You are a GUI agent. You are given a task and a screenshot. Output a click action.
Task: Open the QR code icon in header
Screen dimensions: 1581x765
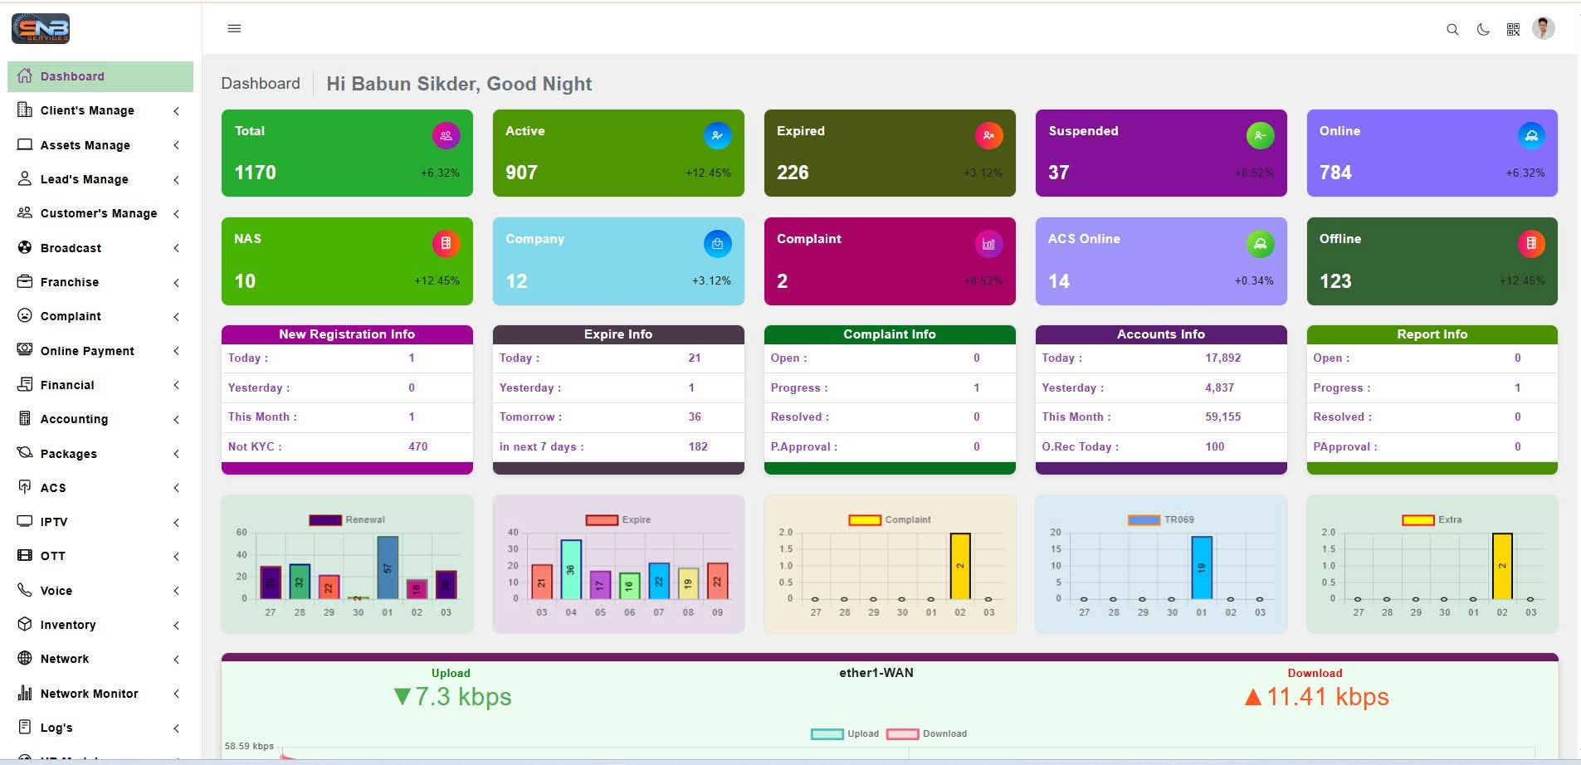click(x=1513, y=29)
